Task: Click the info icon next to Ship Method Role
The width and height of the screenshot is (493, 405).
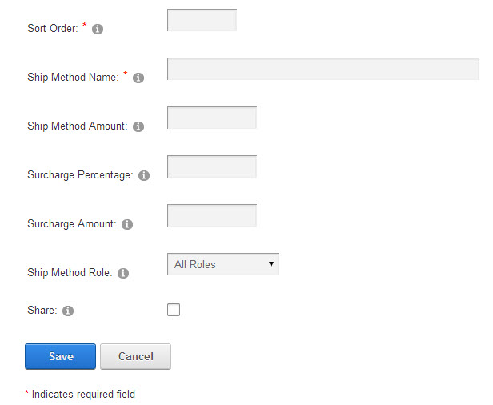Action: [123, 273]
